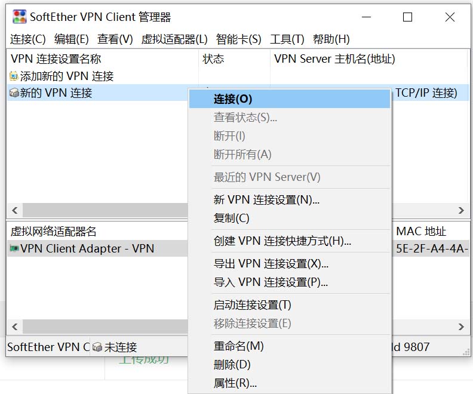Choose 删除(D) in the context menu

pyautogui.click(x=232, y=365)
